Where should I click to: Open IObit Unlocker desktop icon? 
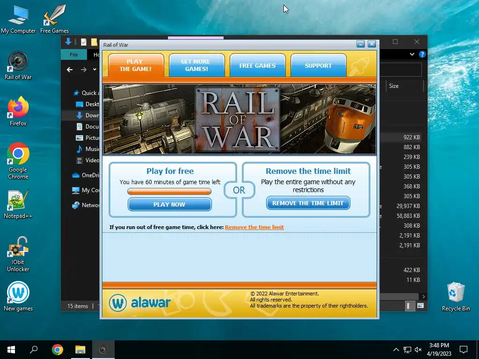[18, 254]
